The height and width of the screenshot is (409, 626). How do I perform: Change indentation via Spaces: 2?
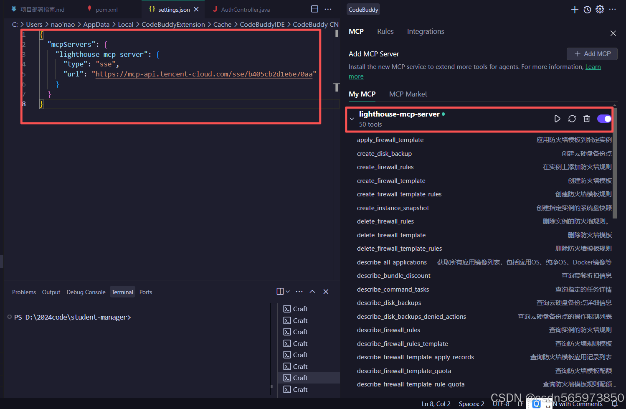click(471, 404)
